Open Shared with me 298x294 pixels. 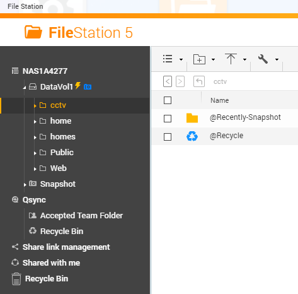[x=51, y=263]
